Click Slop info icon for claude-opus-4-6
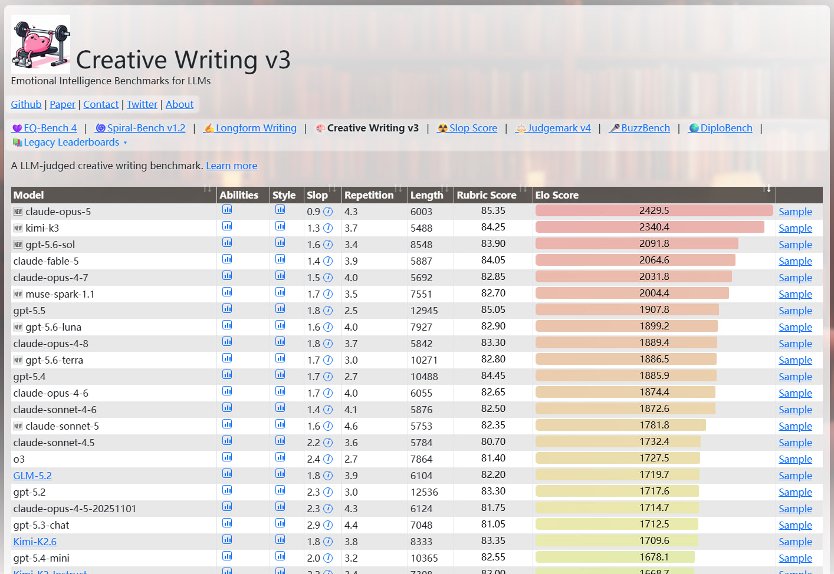 (328, 393)
